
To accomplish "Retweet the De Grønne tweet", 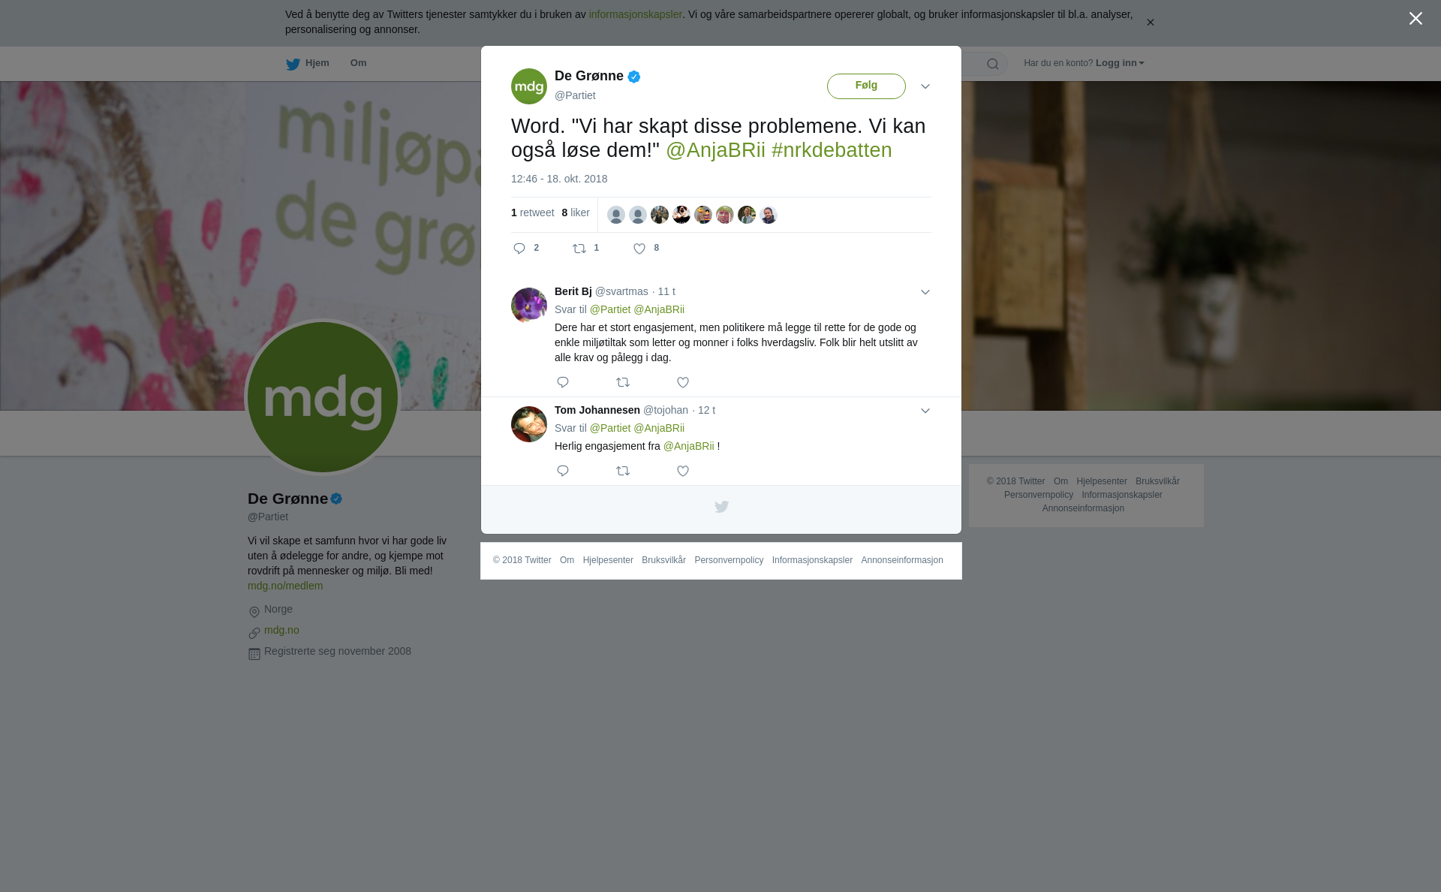I will click(x=579, y=249).
